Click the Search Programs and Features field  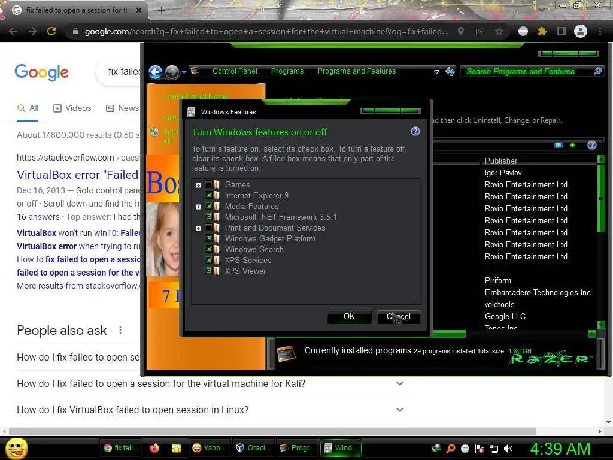pyautogui.click(x=532, y=71)
